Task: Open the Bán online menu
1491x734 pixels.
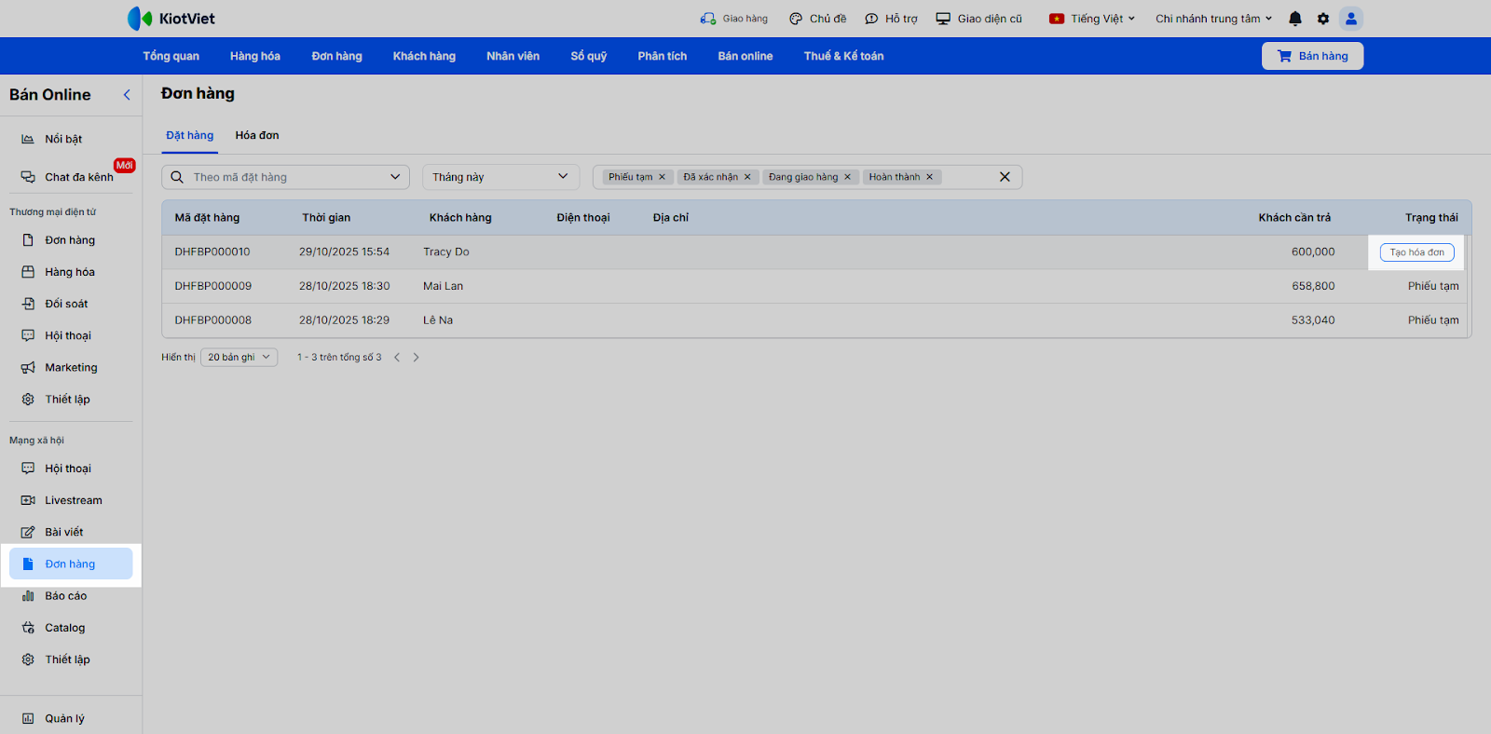Action: (745, 56)
